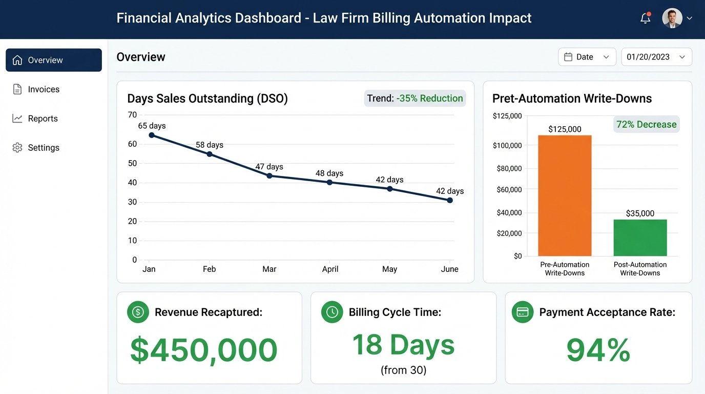Select the June 42-days data point
Viewport: 705px width, 394px height.
click(x=450, y=201)
